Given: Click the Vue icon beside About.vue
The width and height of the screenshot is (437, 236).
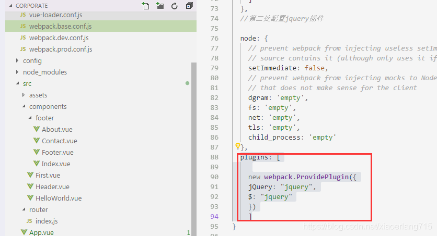Looking at the screenshot, I should point(37,129).
